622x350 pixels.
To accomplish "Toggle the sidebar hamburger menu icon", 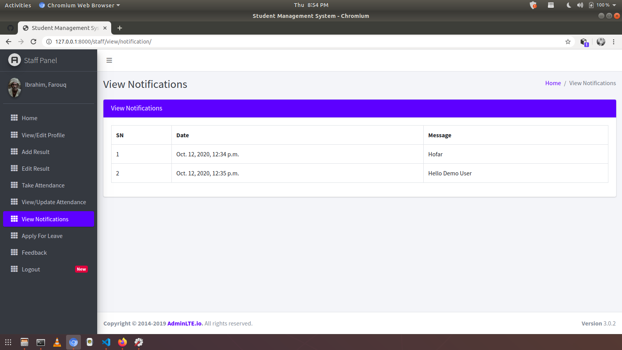I will (109, 60).
